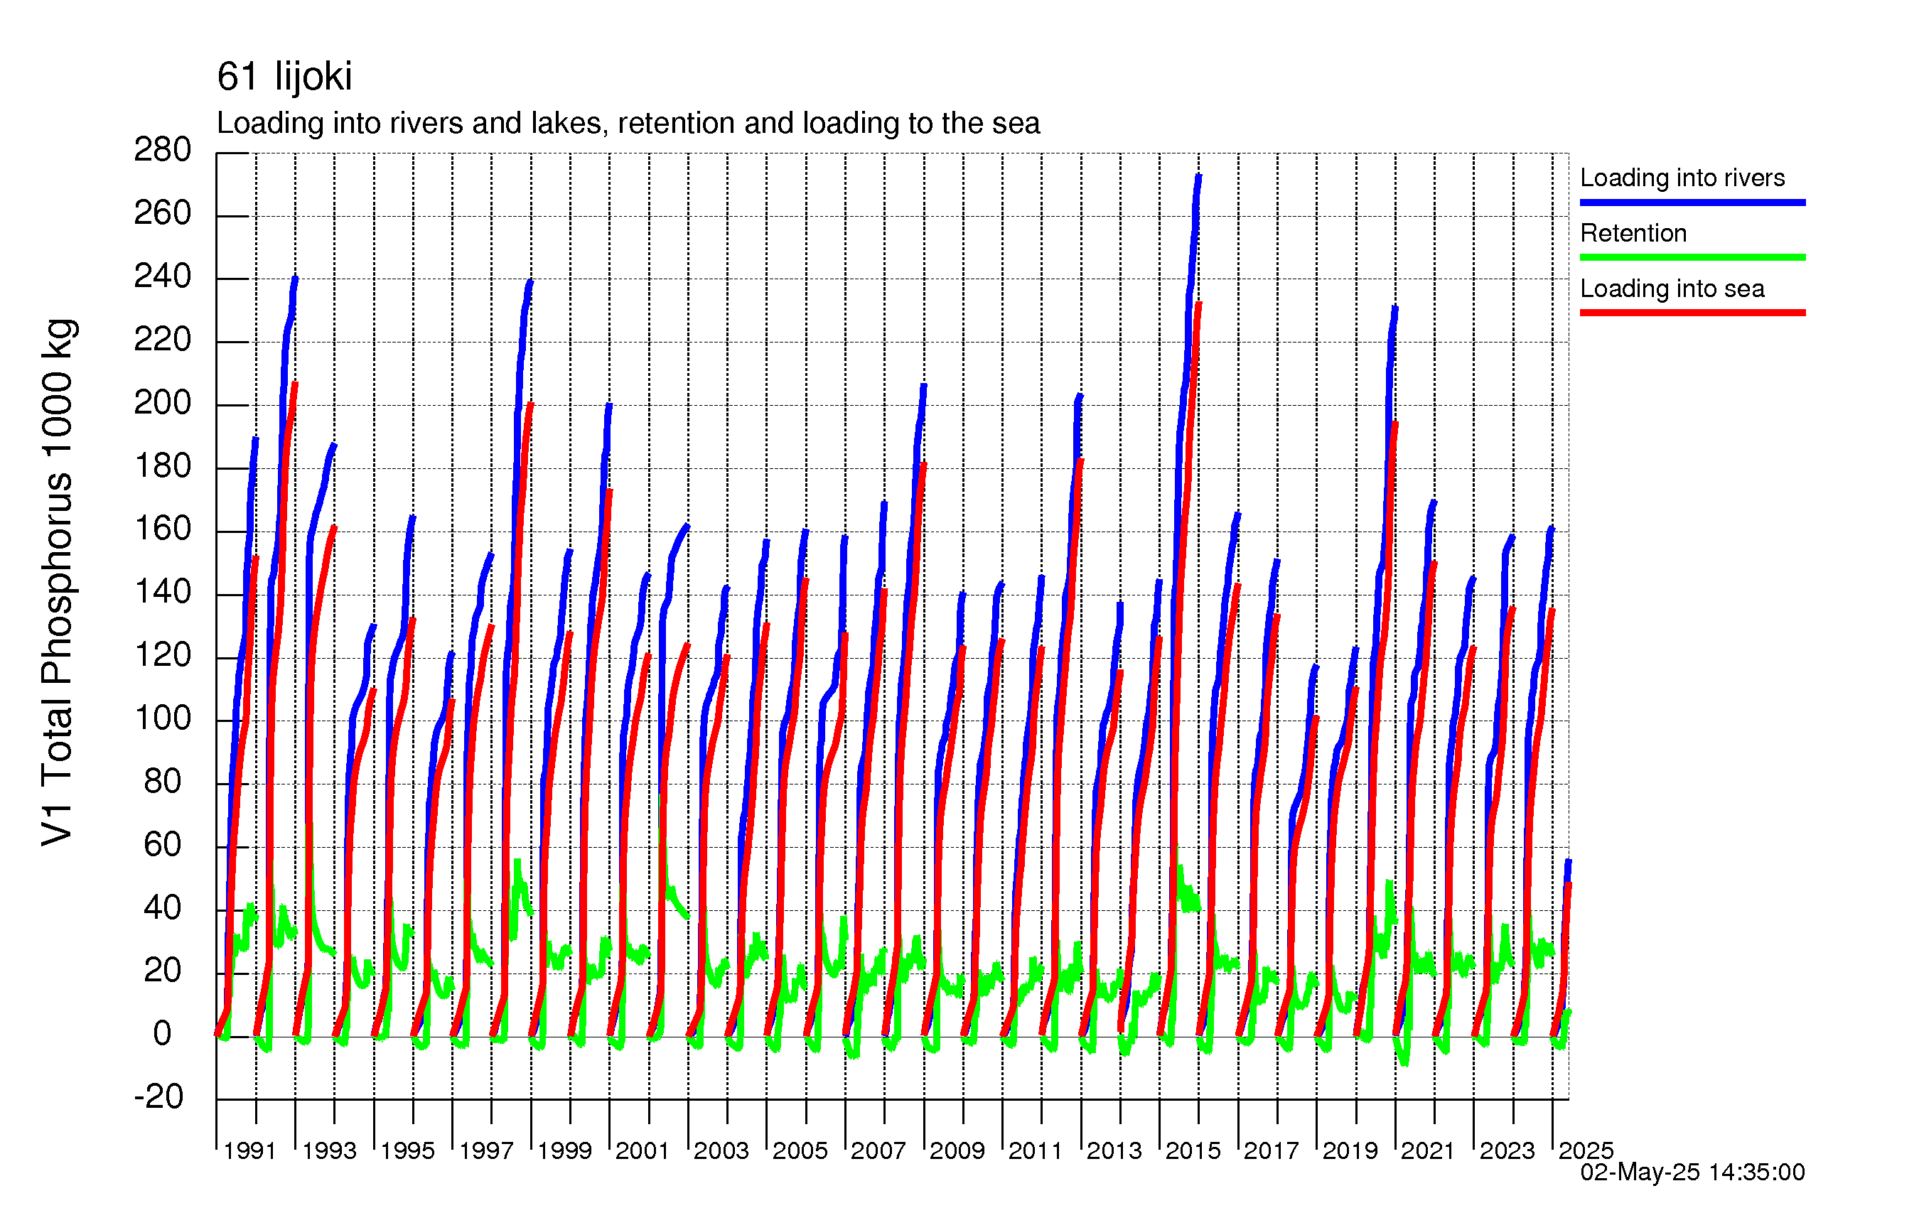
Task: Click the timestamp '02-May-25 14:35:00'
Action: (1693, 1171)
